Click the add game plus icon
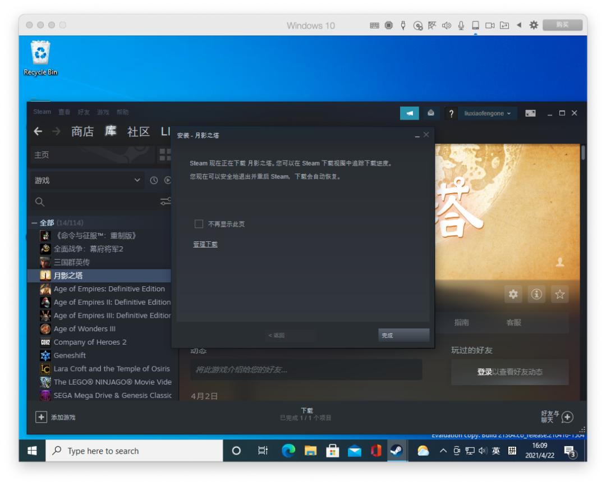The image size is (606, 485). (41, 417)
